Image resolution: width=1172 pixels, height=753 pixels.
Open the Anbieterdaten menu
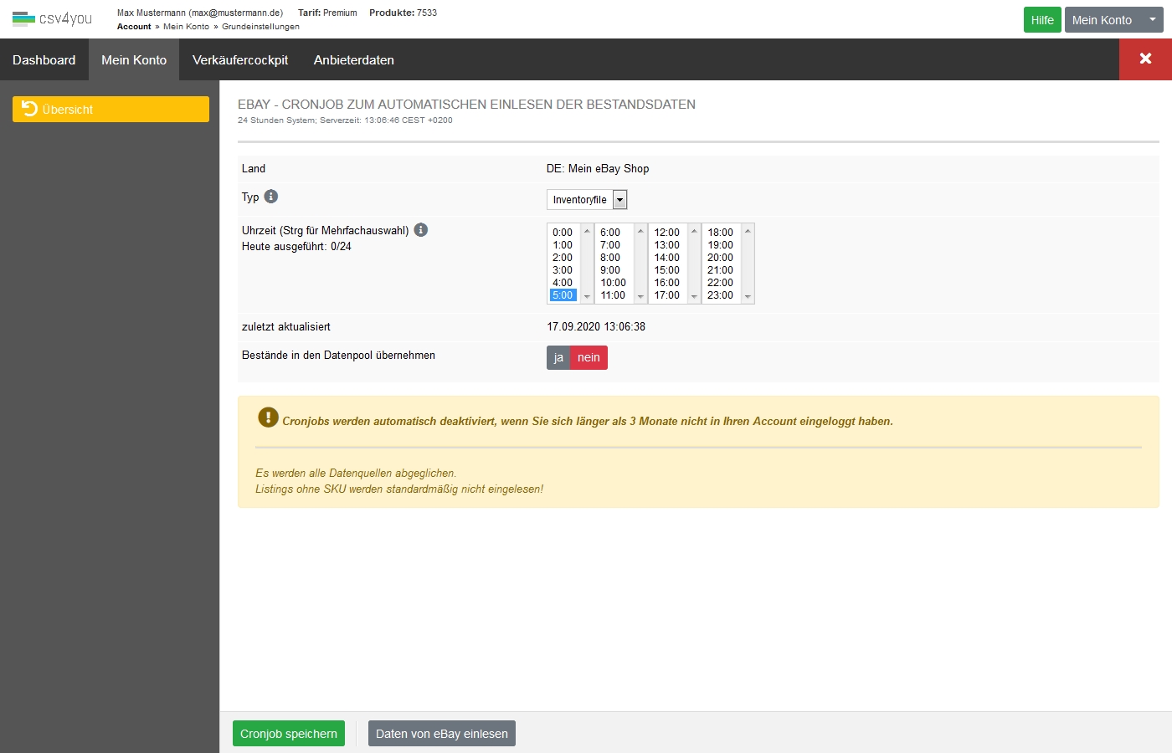click(x=354, y=60)
